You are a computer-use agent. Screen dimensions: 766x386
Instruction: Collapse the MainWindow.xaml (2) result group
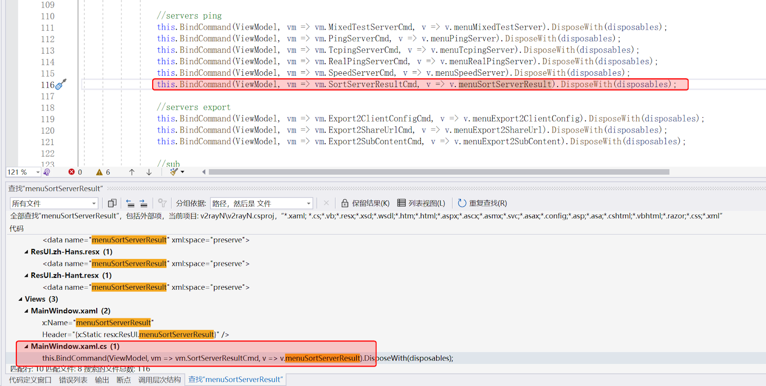(27, 311)
